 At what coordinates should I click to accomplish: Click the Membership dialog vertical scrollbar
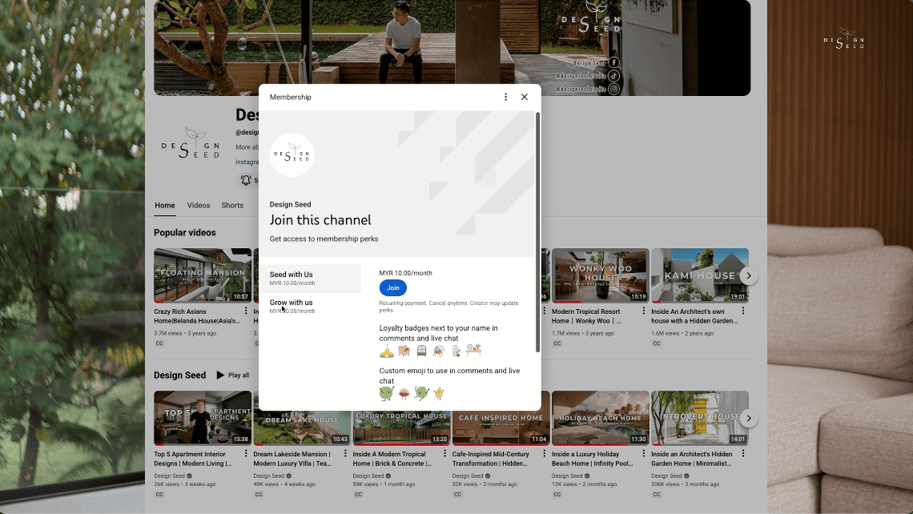click(537, 232)
